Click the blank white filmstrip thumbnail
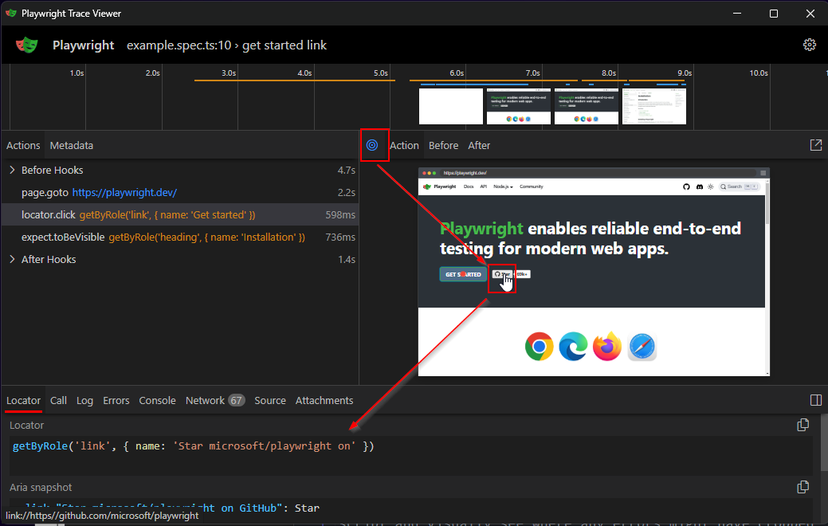 click(x=451, y=106)
